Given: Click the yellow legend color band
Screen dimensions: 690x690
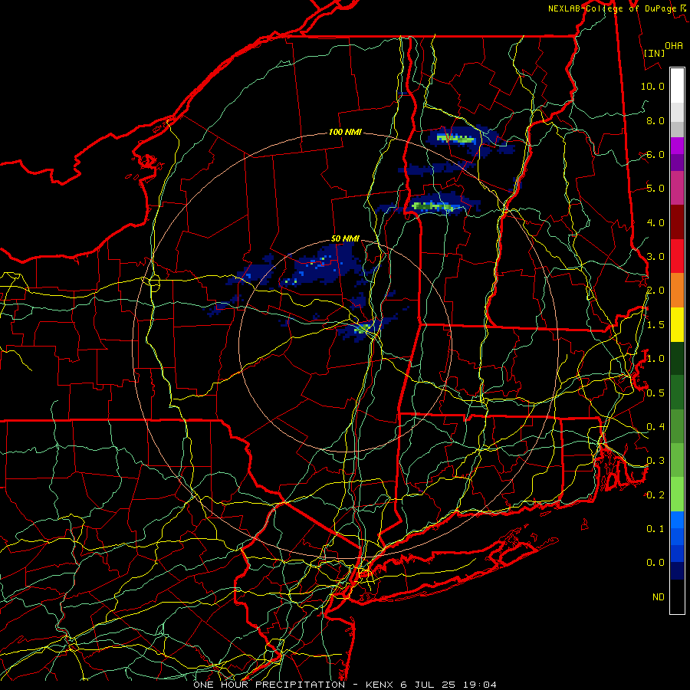Looking at the screenshot, I should [677, 324].
